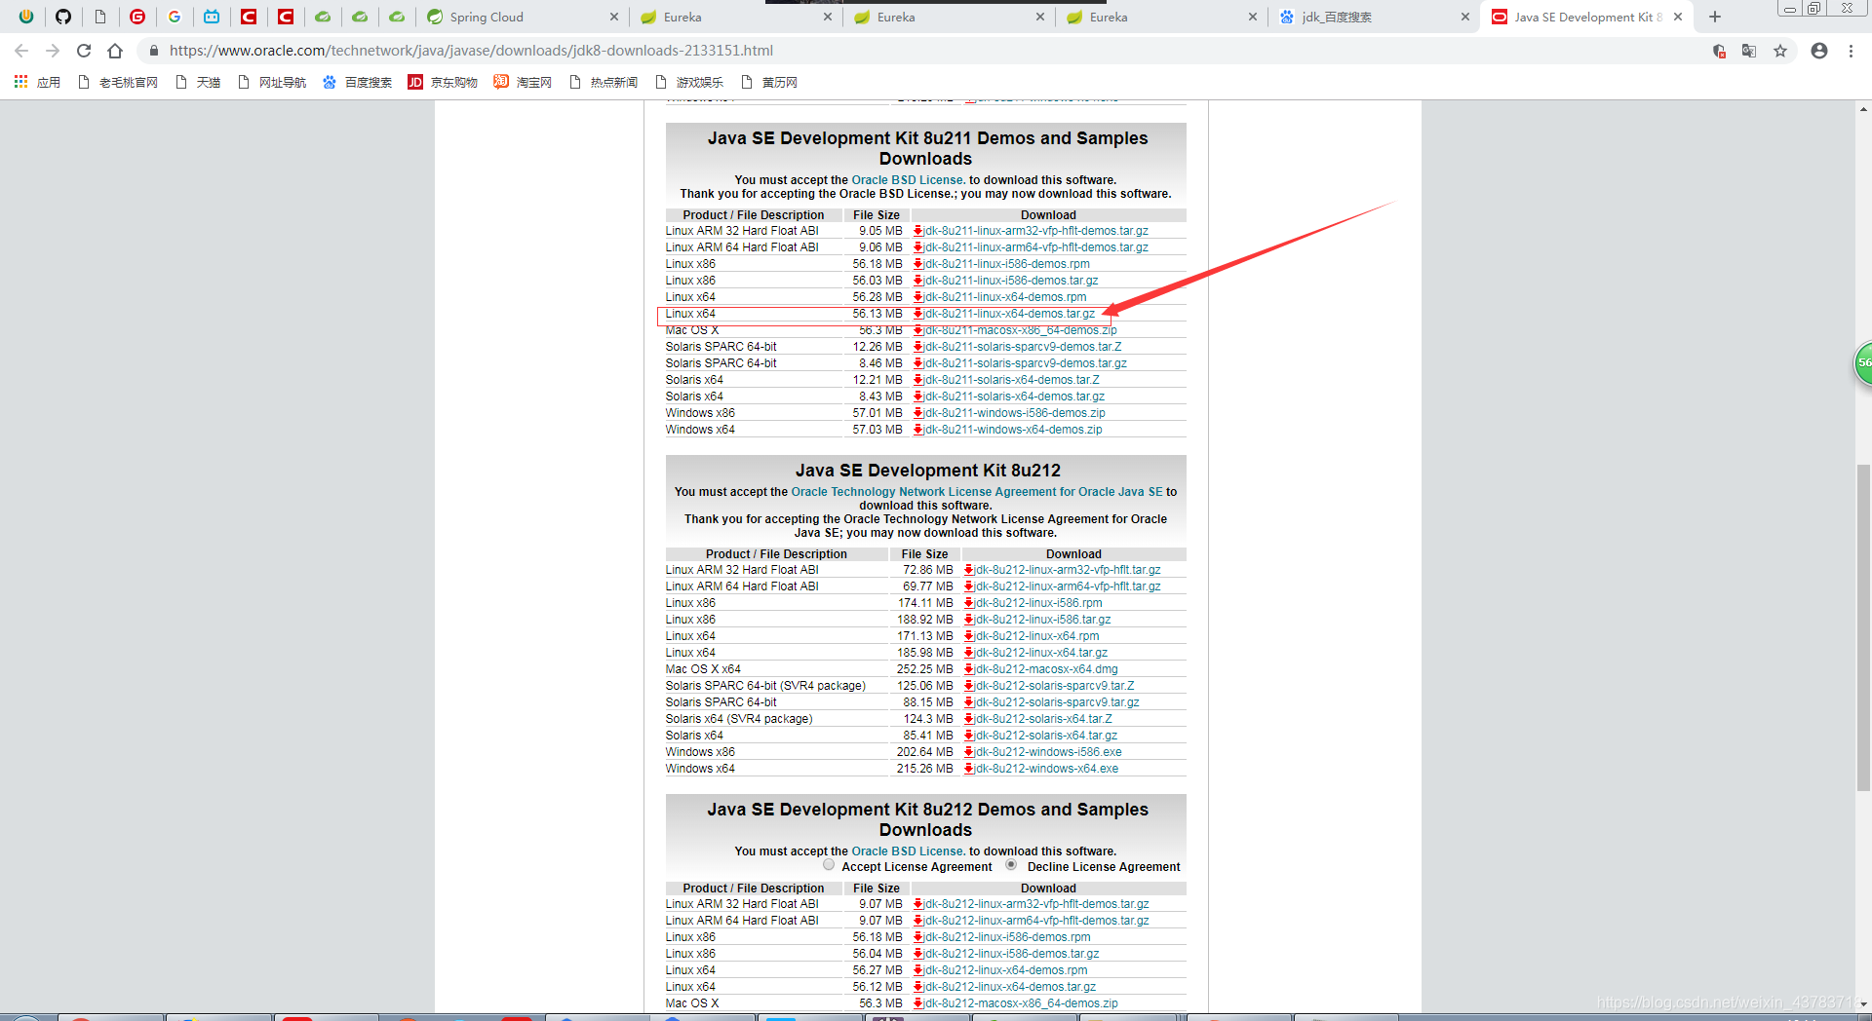The image size is (1872, 1021).
Task: Download jdk-8u211-linux-x64-demos.rpm
Action: coord(1005,297)
